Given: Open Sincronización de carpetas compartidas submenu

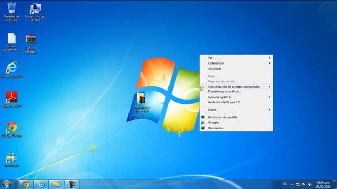Looking at the screenshot, I should tap(236, 87).
